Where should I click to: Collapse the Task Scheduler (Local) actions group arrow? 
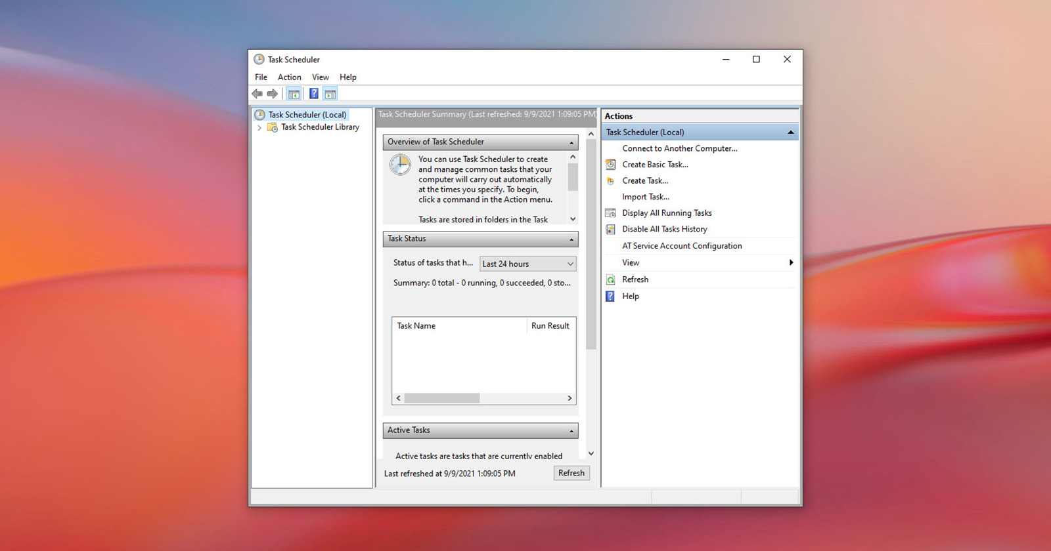(790, 133)
